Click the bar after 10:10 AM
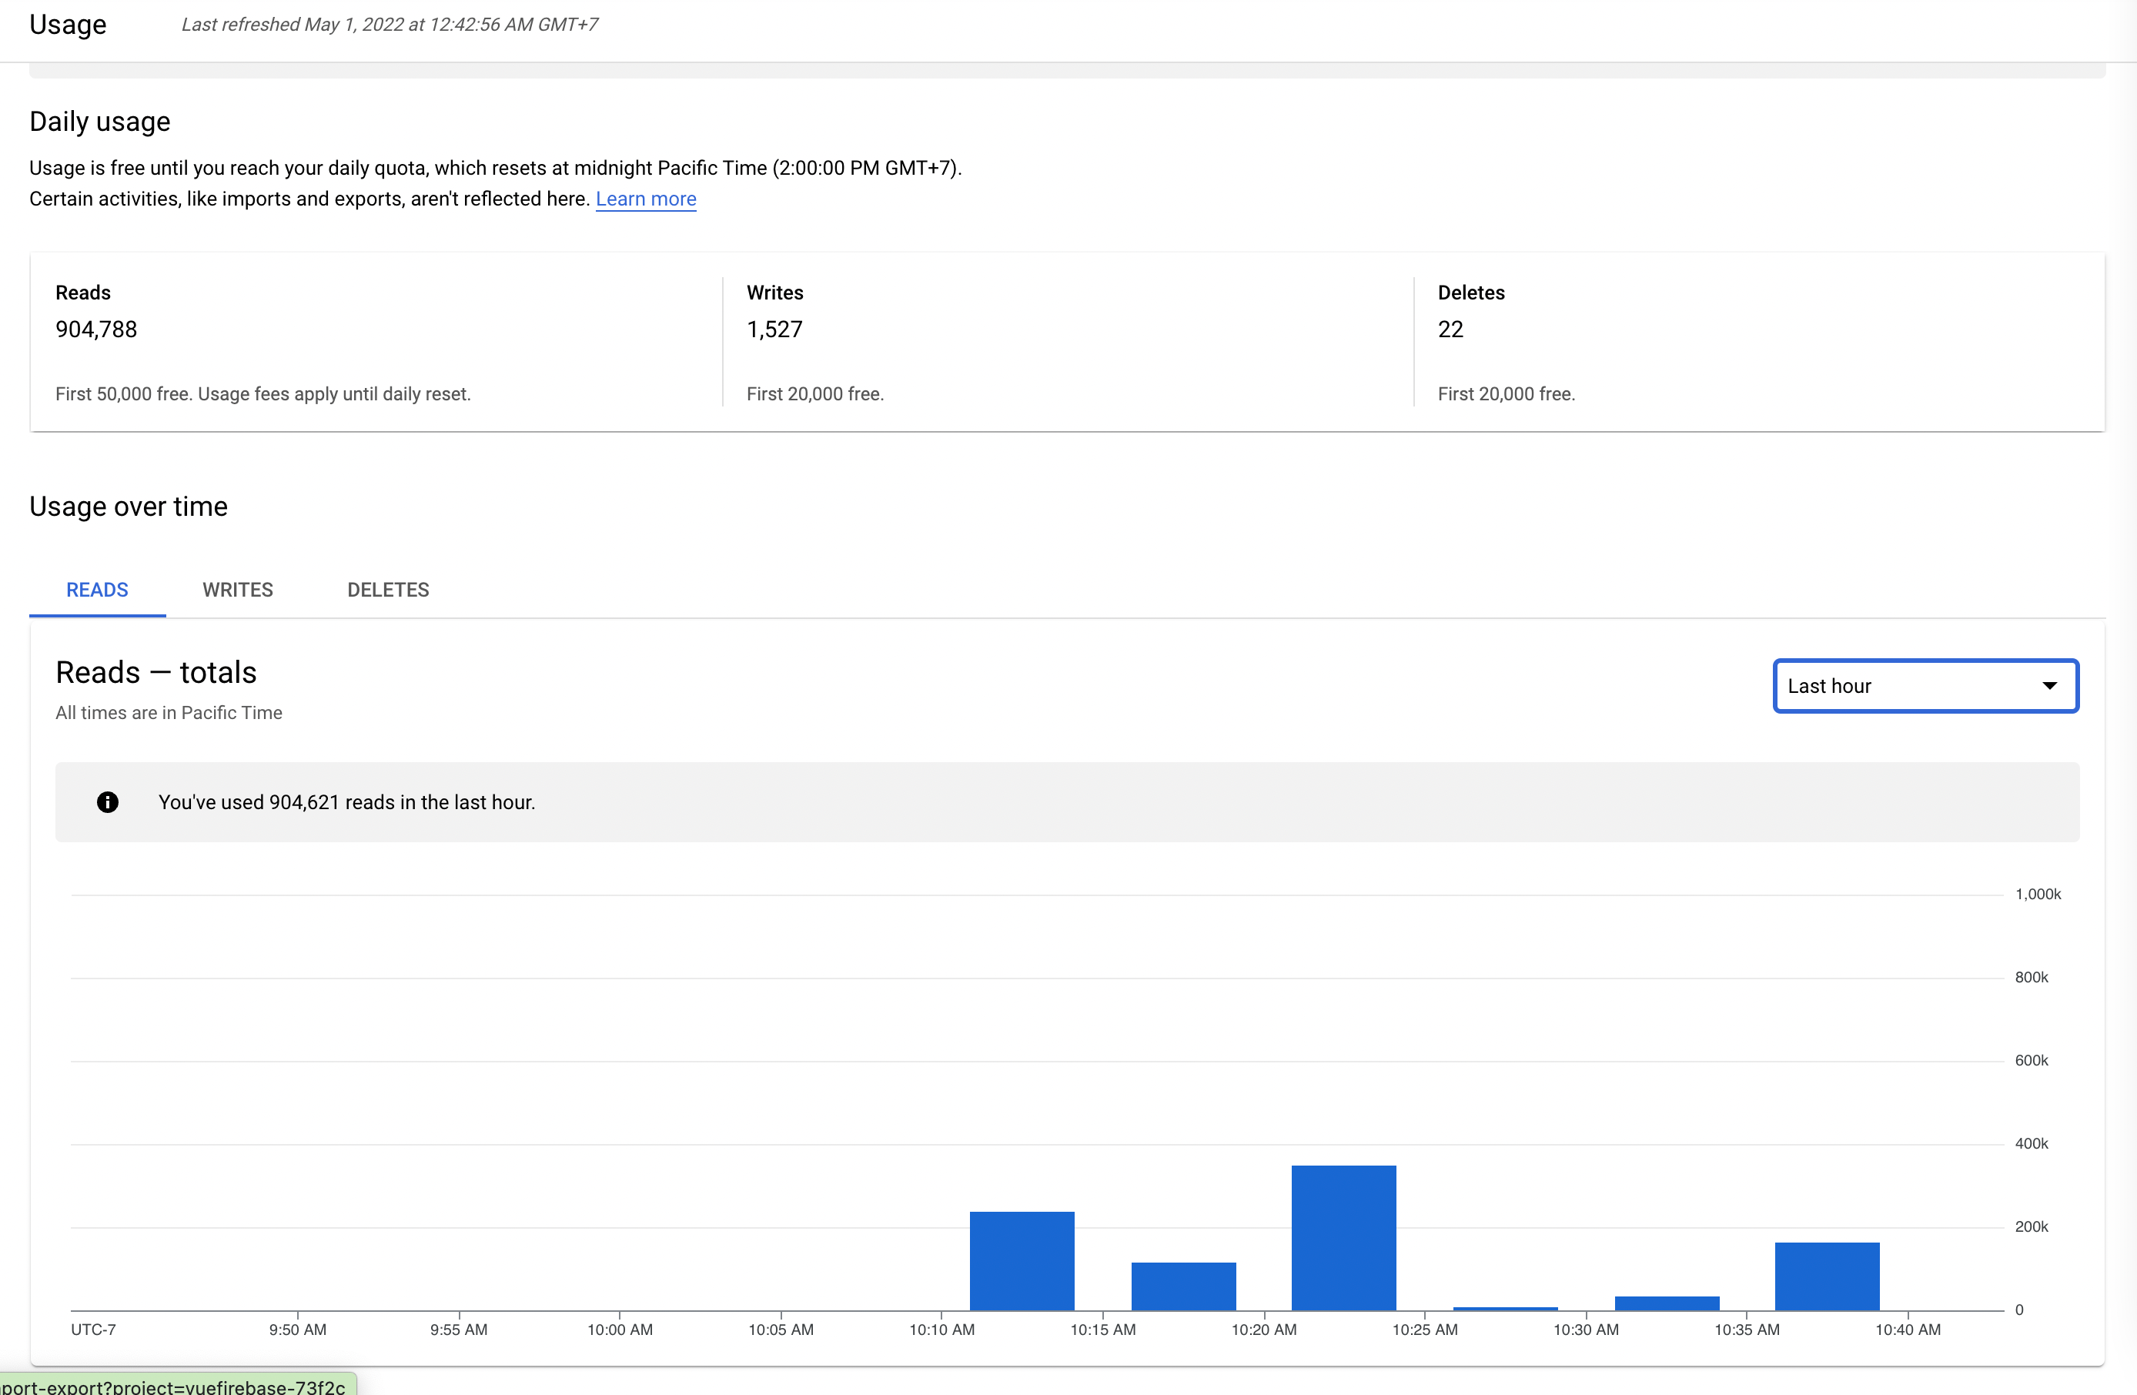 (x=1022, y=1261)
